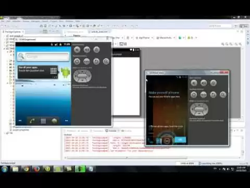Open the apps grid on left emulator home
The width and height of the screenshot is (250, 188).
tap(43, 121)
